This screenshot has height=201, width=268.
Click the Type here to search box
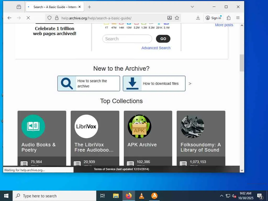point(54,196)
